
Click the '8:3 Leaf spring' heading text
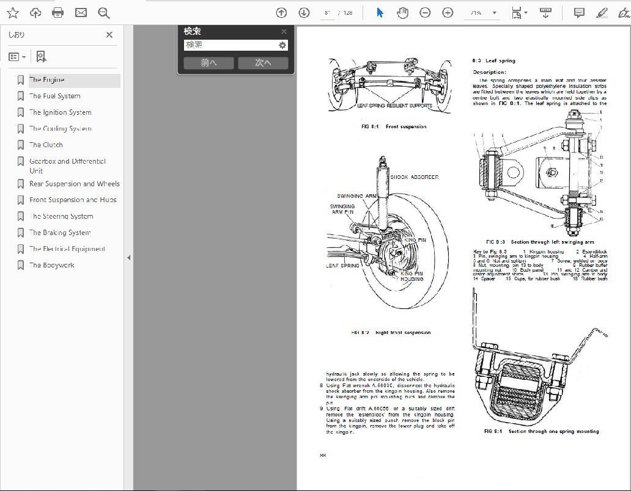coord(494,60)
